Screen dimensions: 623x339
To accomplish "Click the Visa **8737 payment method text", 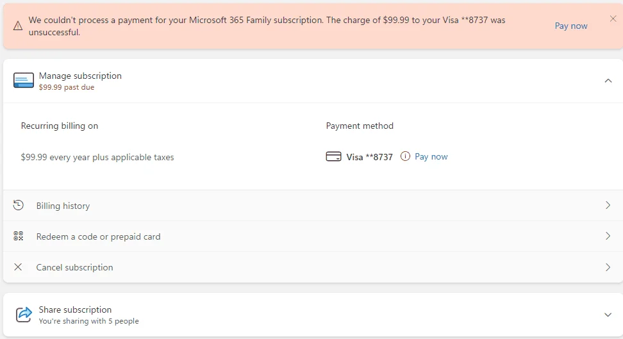I will click(x=370, y=157).
